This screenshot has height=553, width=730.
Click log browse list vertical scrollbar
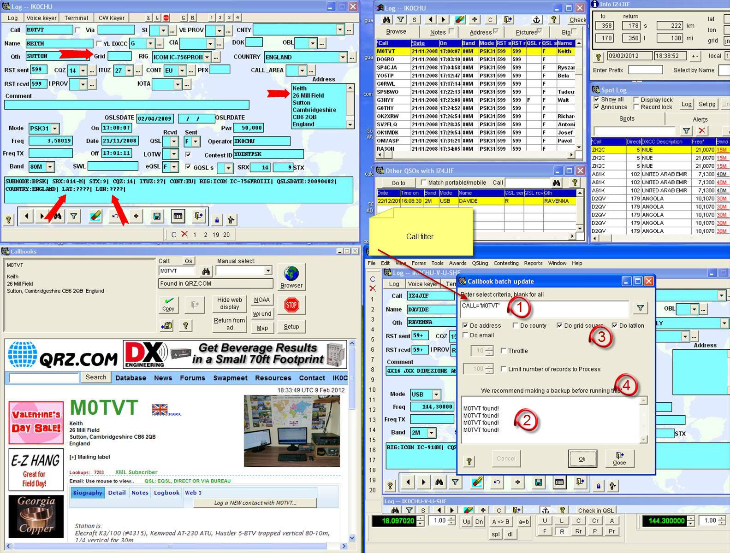click(x=579, y=95)
